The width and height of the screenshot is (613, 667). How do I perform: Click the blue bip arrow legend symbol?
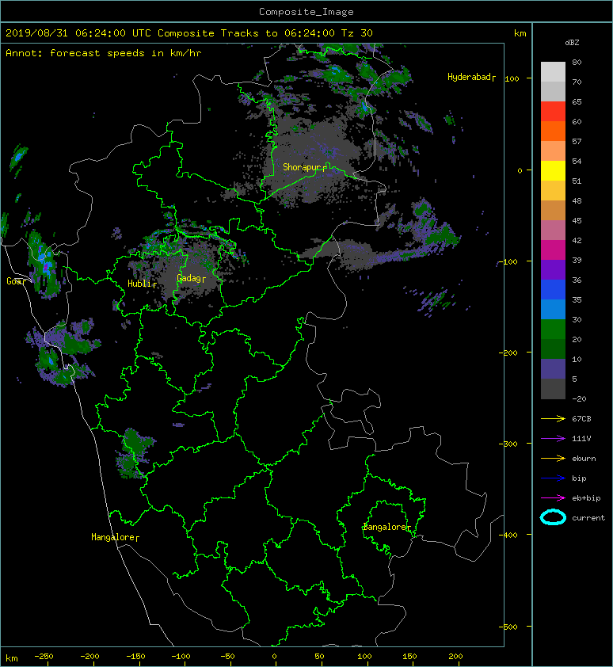553,478
